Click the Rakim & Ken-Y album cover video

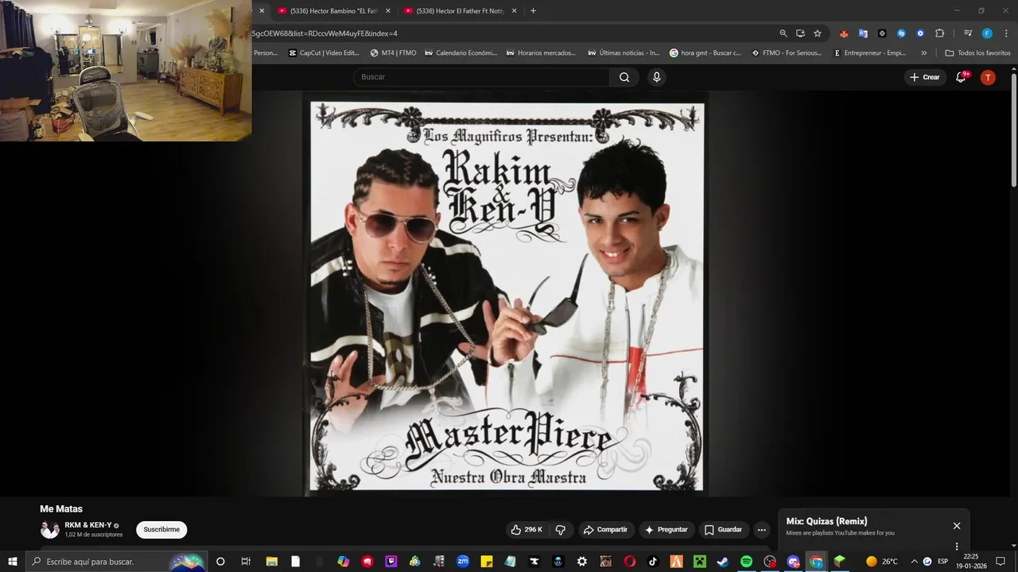point(506,294)
